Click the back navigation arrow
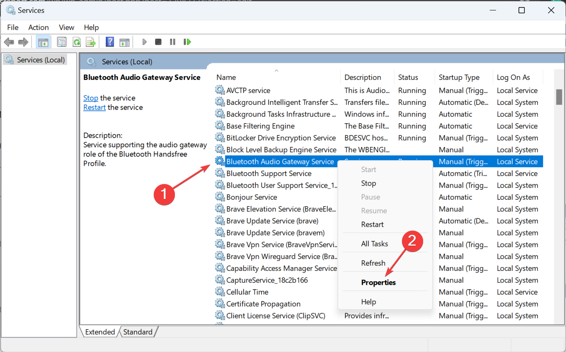566x352 pixels. (x=8, y=42)
